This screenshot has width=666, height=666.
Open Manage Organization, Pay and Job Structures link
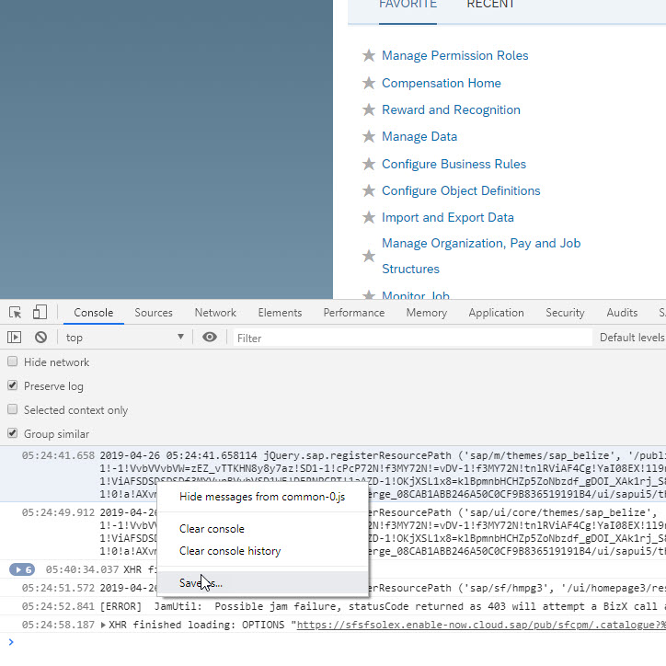tap(481, 256)
